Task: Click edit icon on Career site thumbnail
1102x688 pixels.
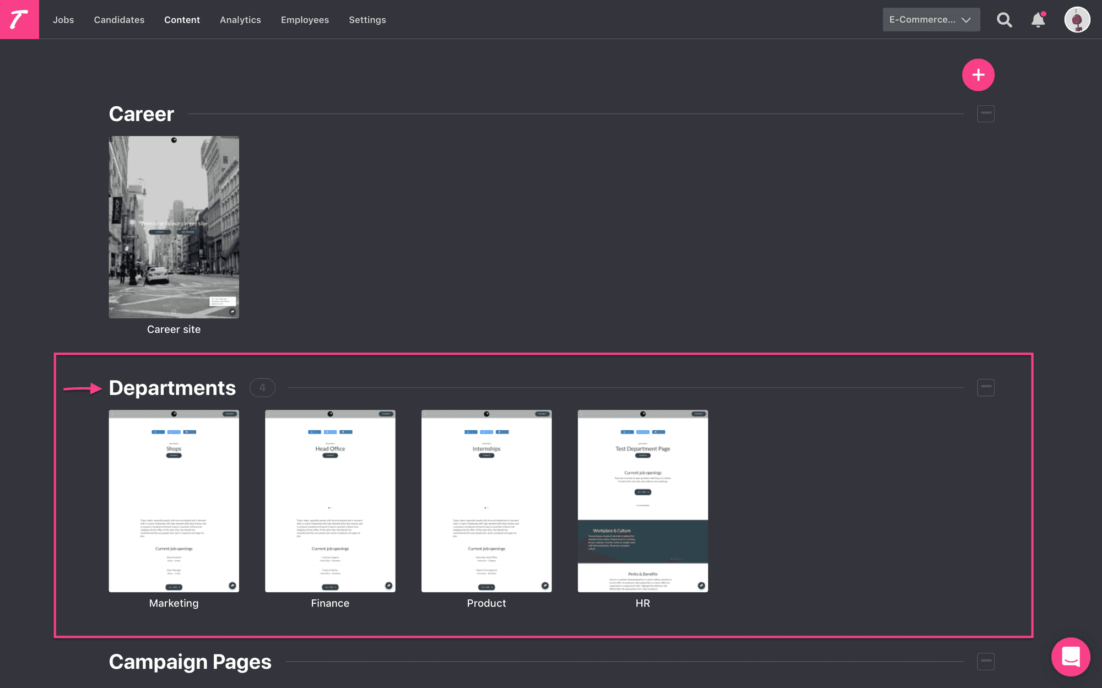Action: pos(233,312)
